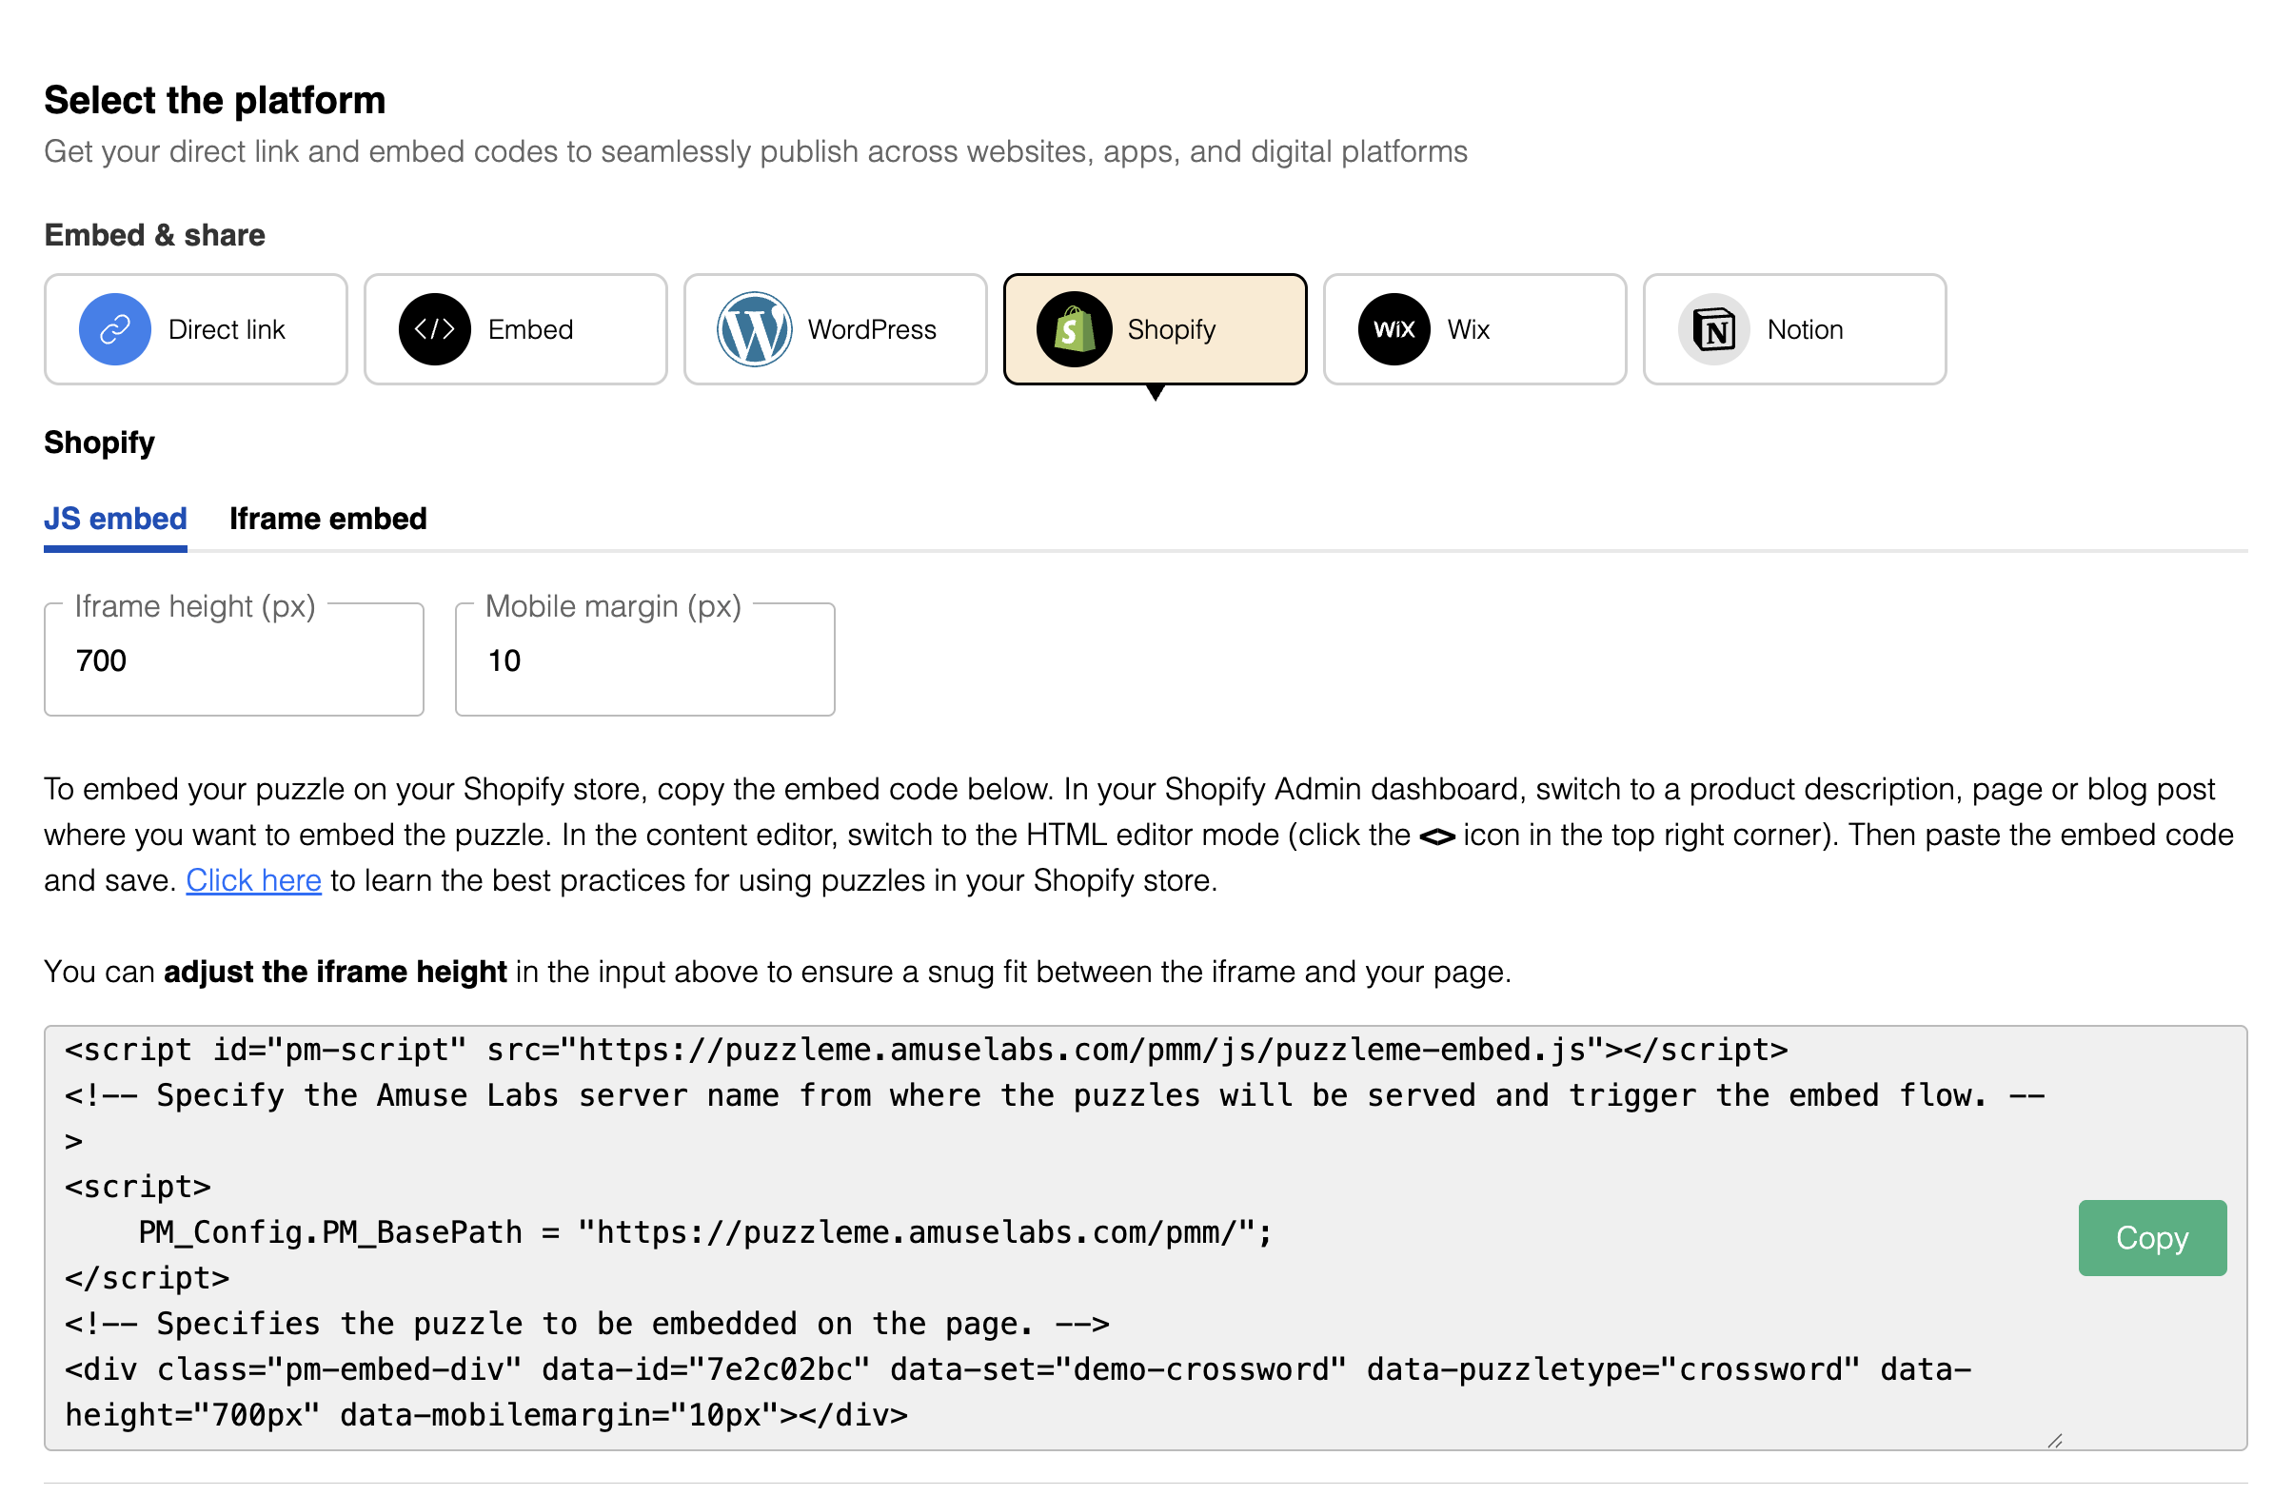Screen dimensions: 2293x1495
Task: Click the "Get your direct link" subtitle text
Action: point(756,152)
